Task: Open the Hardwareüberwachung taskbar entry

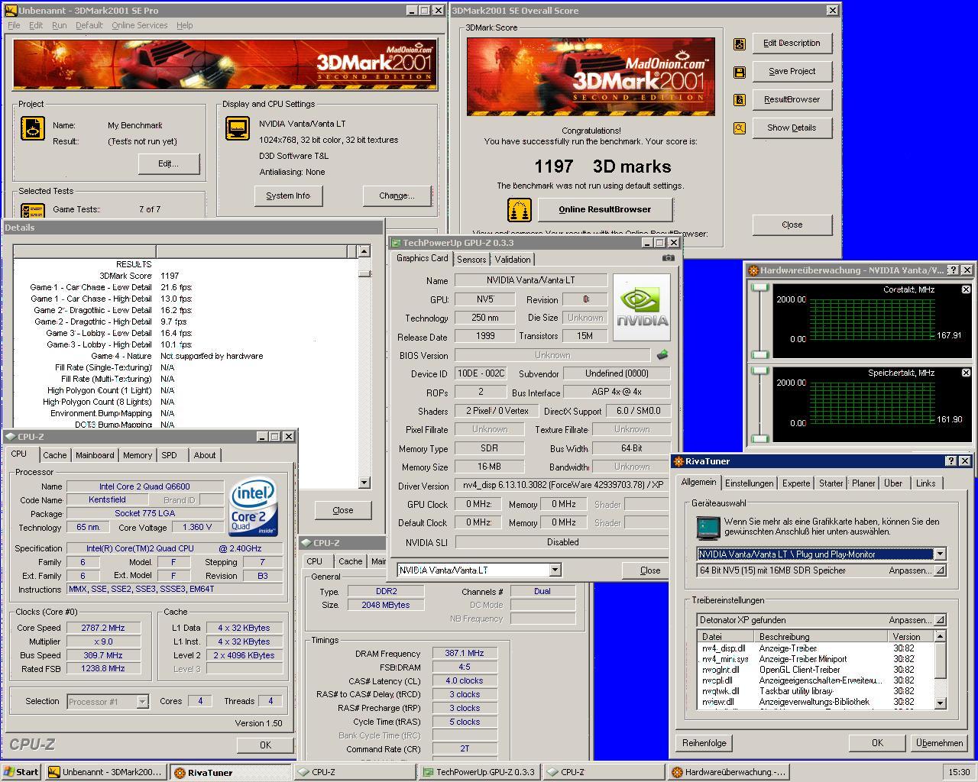Action: 727,772
